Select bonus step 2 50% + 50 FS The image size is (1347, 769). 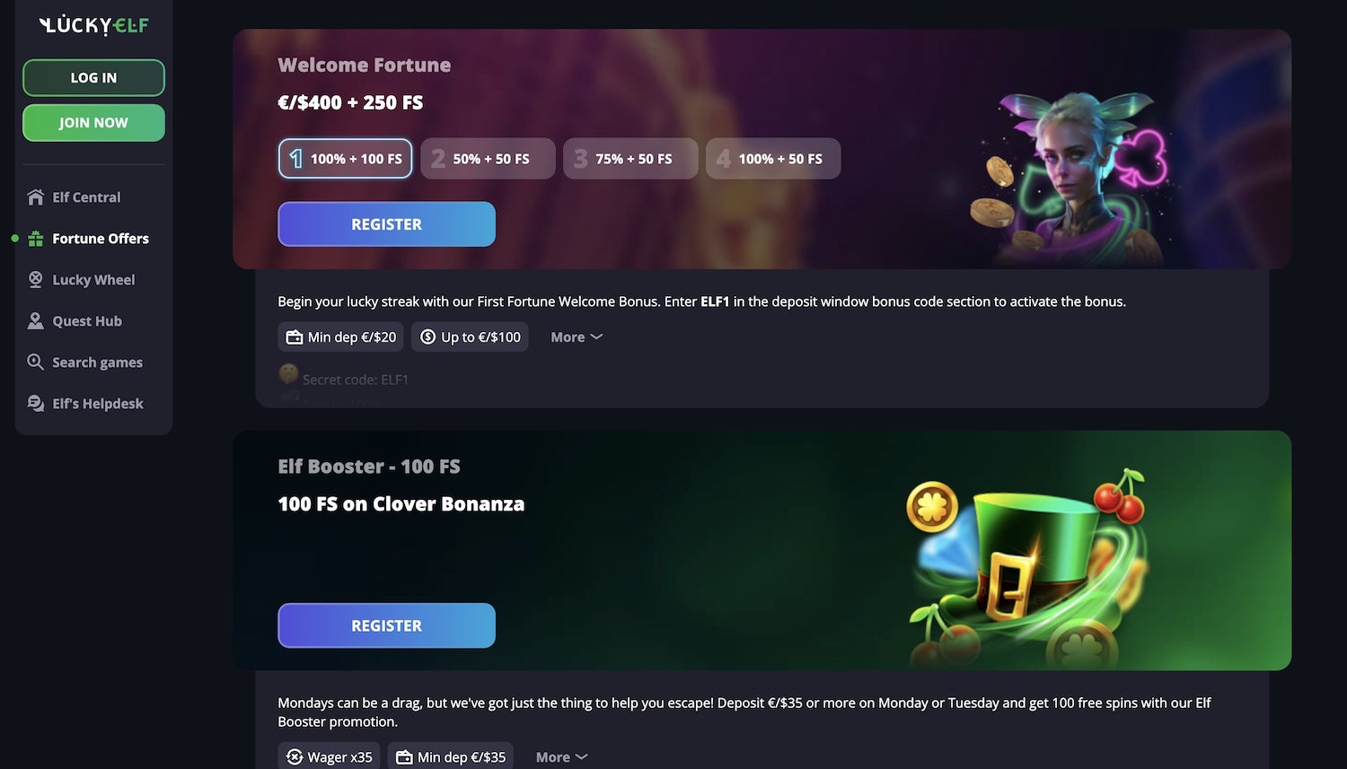pos(488,158)
